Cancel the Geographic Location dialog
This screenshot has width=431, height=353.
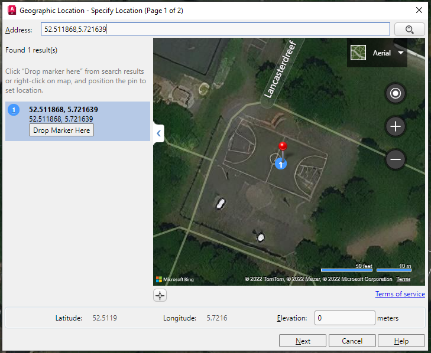[352, 341]
